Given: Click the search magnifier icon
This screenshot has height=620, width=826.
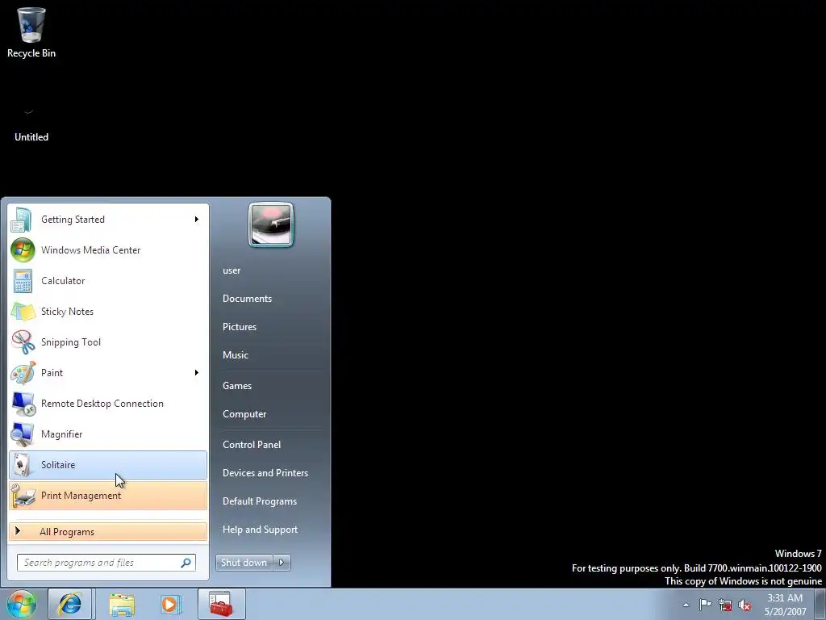Looking at the screenshot, I should 186,563.
